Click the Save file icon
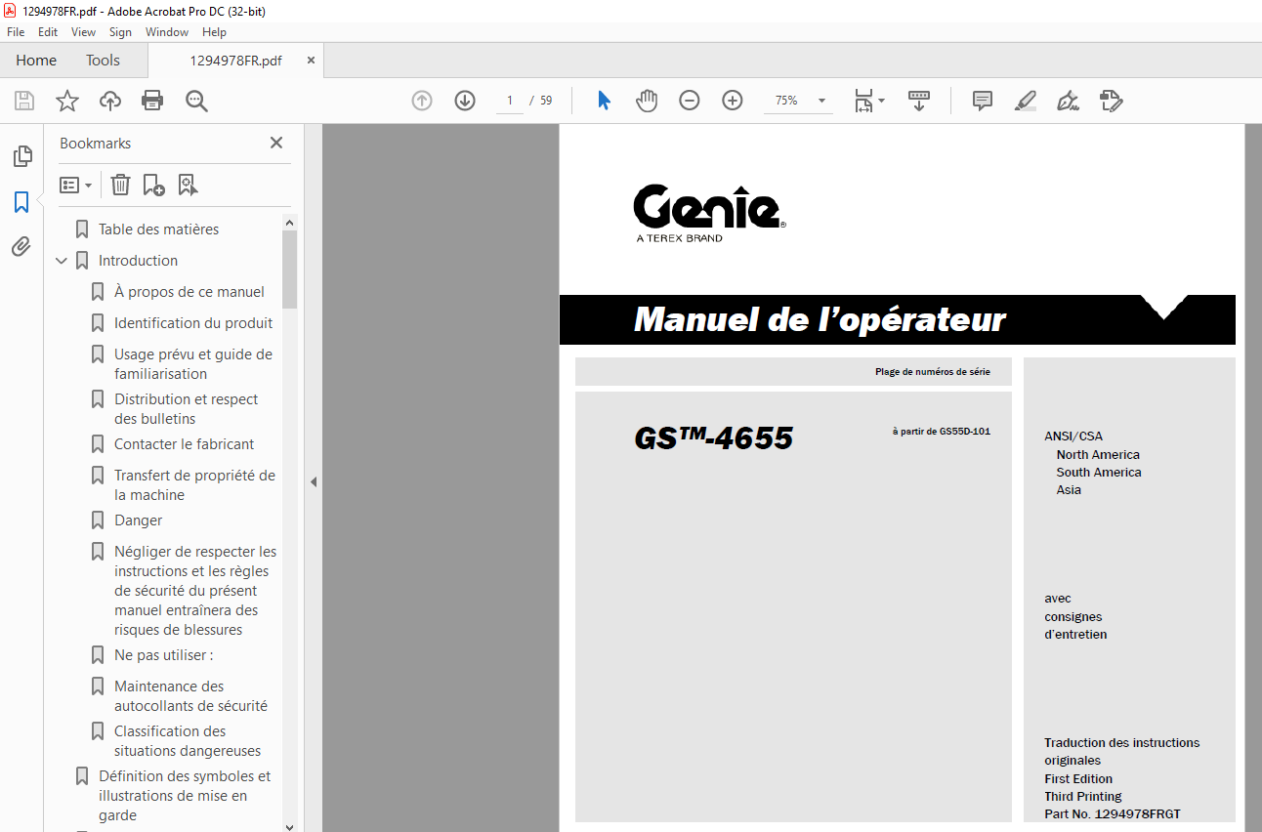The image size is (1262, 832). click(x=24, y=101)
